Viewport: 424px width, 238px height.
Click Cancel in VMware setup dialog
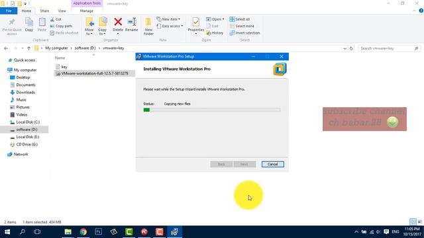[272, 164]
